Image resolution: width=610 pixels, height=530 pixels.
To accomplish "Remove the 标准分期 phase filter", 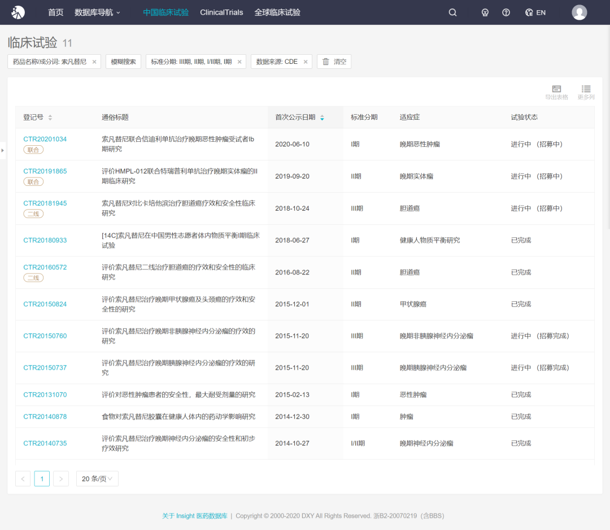I will (239, 62).
